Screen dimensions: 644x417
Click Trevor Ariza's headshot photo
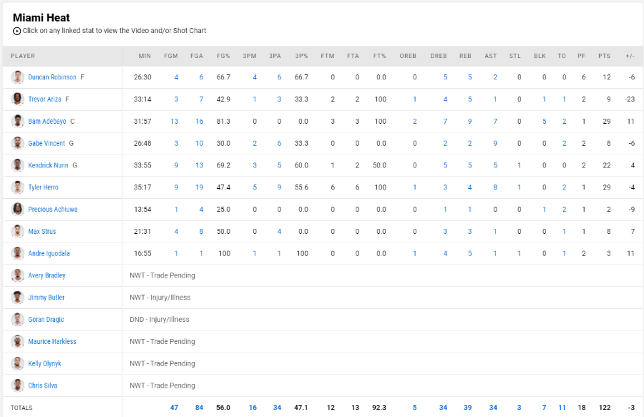pos(17,99)
